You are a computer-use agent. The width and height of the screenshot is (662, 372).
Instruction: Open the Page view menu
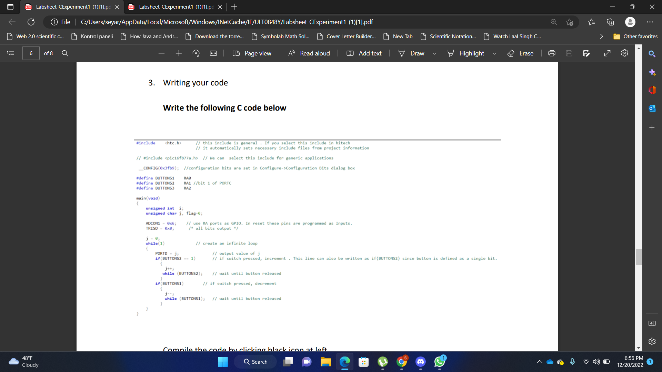[252, 53]
